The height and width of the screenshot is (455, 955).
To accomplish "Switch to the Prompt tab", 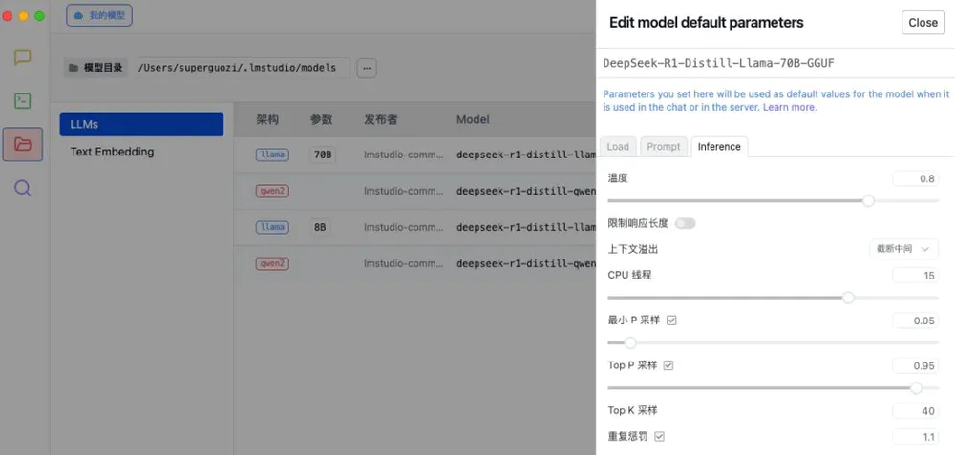I will coord(664,147).
